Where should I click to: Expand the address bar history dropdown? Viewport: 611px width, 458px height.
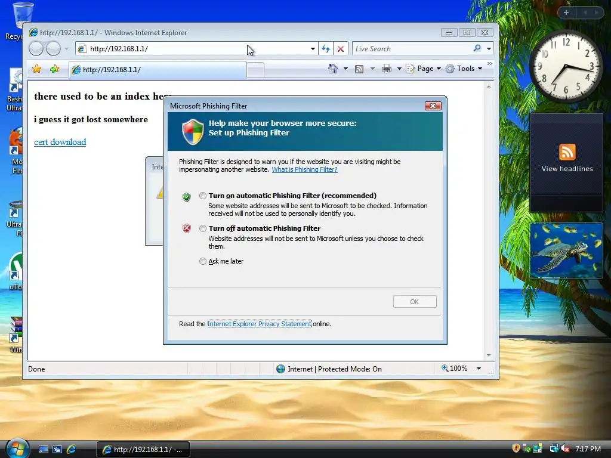[313, 49]
